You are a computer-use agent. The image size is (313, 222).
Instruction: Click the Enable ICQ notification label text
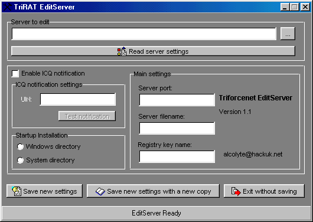(53, 73)
